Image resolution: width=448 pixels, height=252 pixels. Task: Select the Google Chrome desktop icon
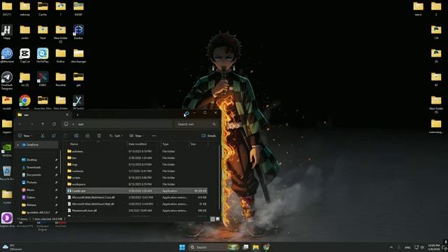(25, 102)
